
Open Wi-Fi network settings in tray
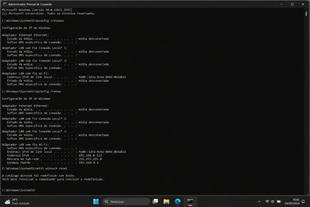tap(267, 202)
